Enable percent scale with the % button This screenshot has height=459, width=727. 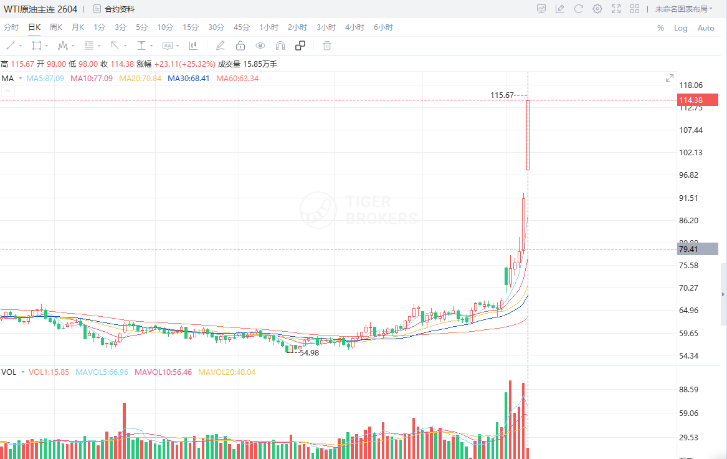660,28
